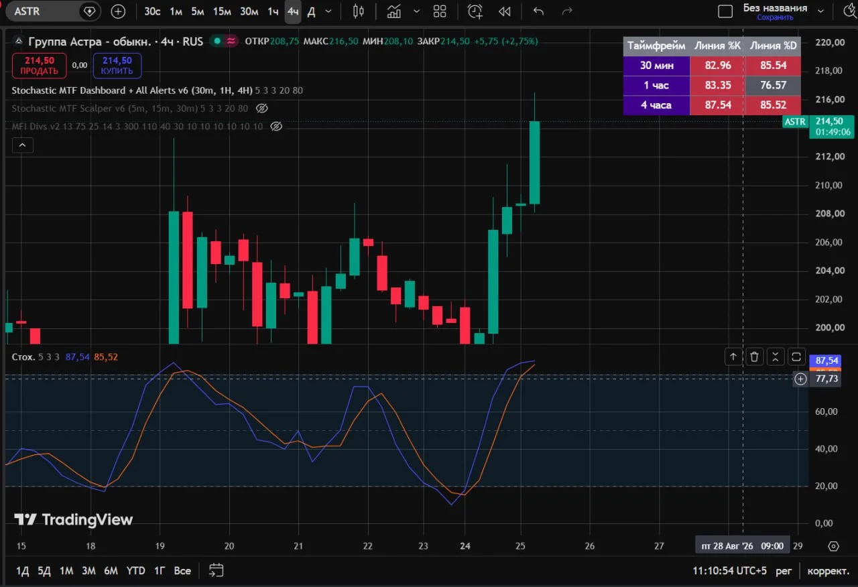Click the pink wave data-mode icon

[x=231, y=41]
